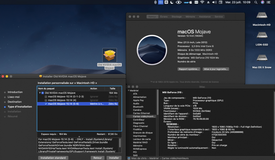Select Contrôleur in hardware sidebar
The width and height of the screenshot is (275, 160).
coord(139,120)
